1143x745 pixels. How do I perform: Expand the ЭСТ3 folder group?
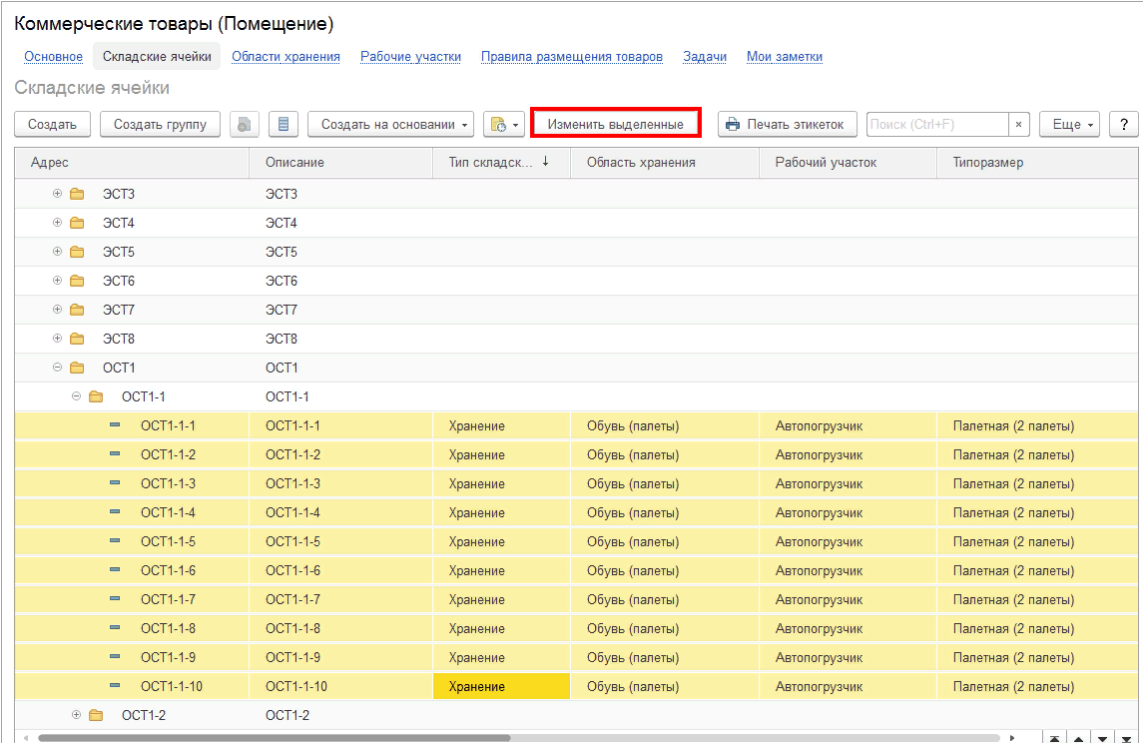click(57, 194)
